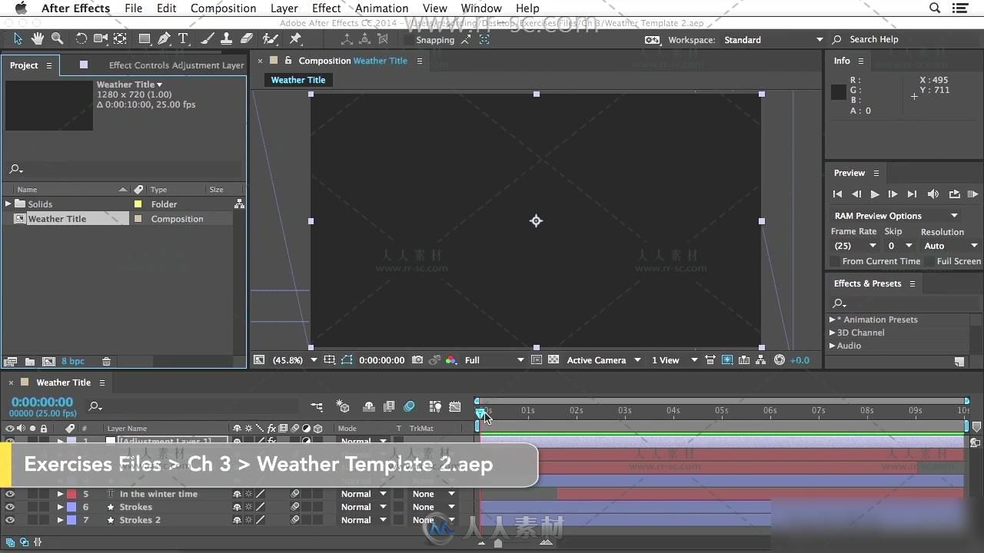Toggle Motion Blur enable switch in timeline
The image size is (984, 553).
tap(409, 407)
